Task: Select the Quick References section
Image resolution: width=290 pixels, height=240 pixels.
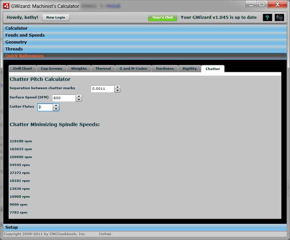Action: coord(24,56)
